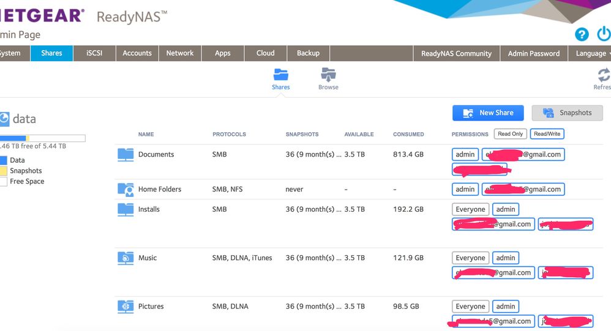Image resolution: width=611 pixels, height=331 pixels.
Task: Toggle the Read/Write permissions filter
Action: pyautogui.click(x=547, y=134)
